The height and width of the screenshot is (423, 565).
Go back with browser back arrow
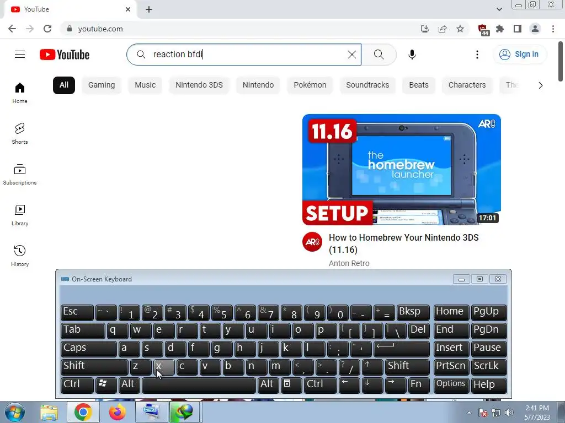(x=12, y=29)
